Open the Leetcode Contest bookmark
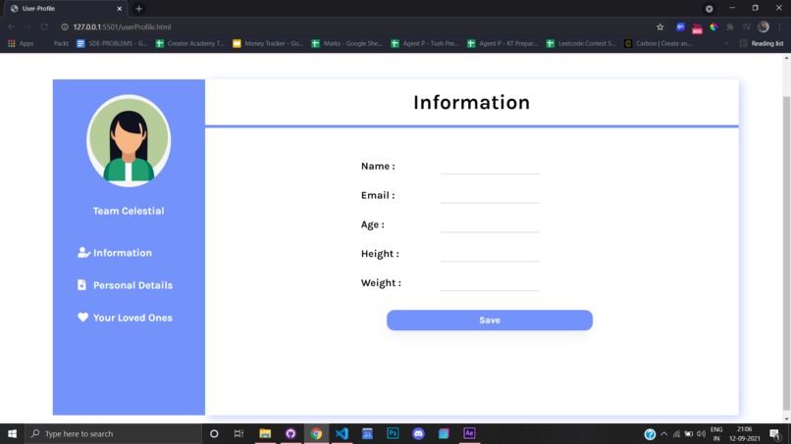This screenshot has width=791, height=444. (581, 43)
